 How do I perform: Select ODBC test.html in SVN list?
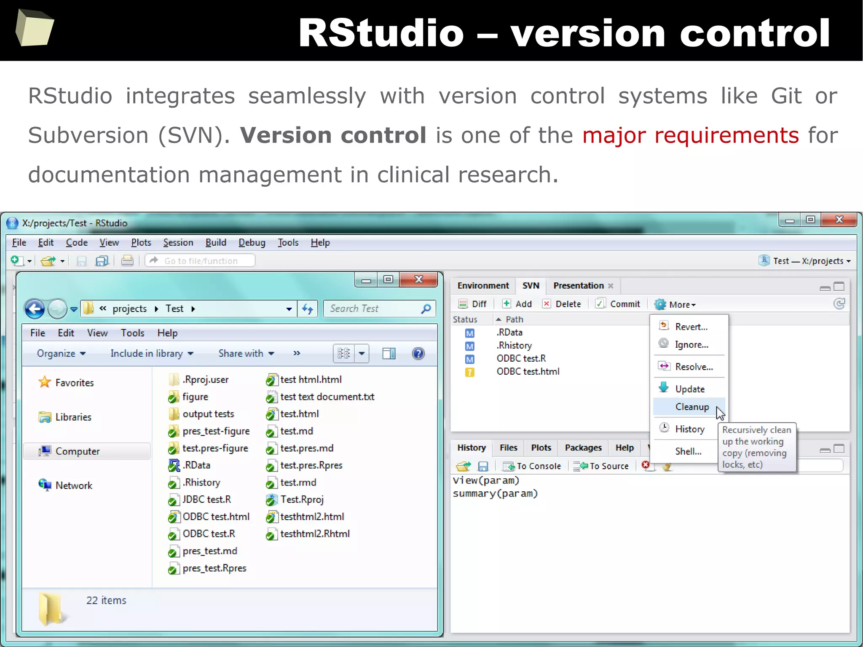pyautogui.click(x=528, y=371)
